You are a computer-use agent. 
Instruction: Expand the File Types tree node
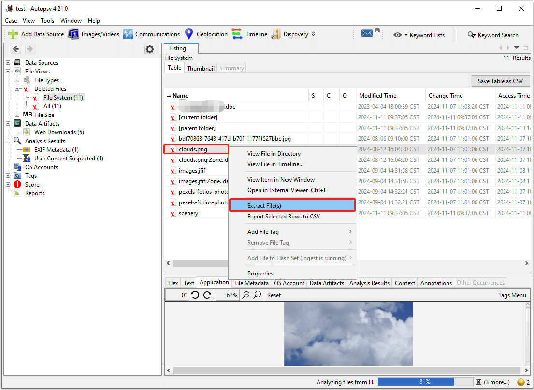click(17, 80)
